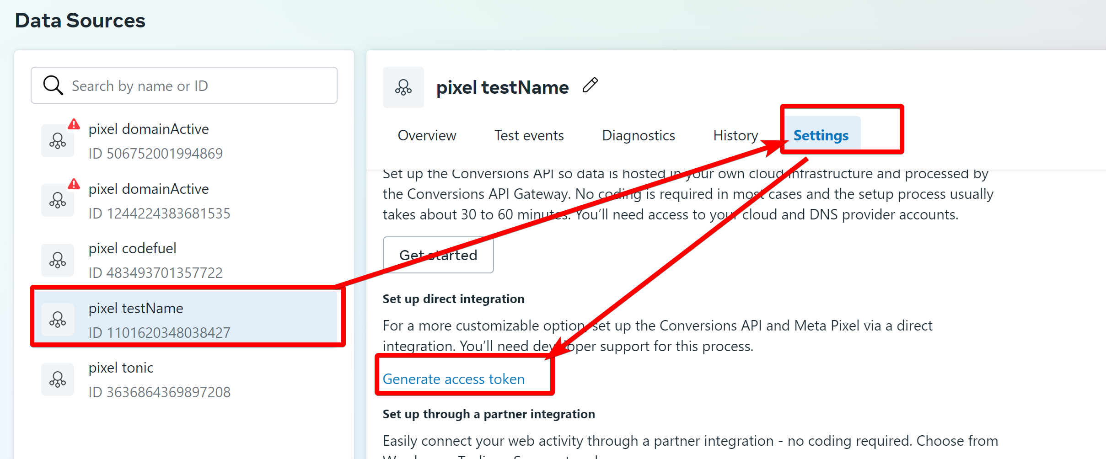Click first pixel domainActive warning triangle
Viewport: 1106px width, 459px height.
74,124
